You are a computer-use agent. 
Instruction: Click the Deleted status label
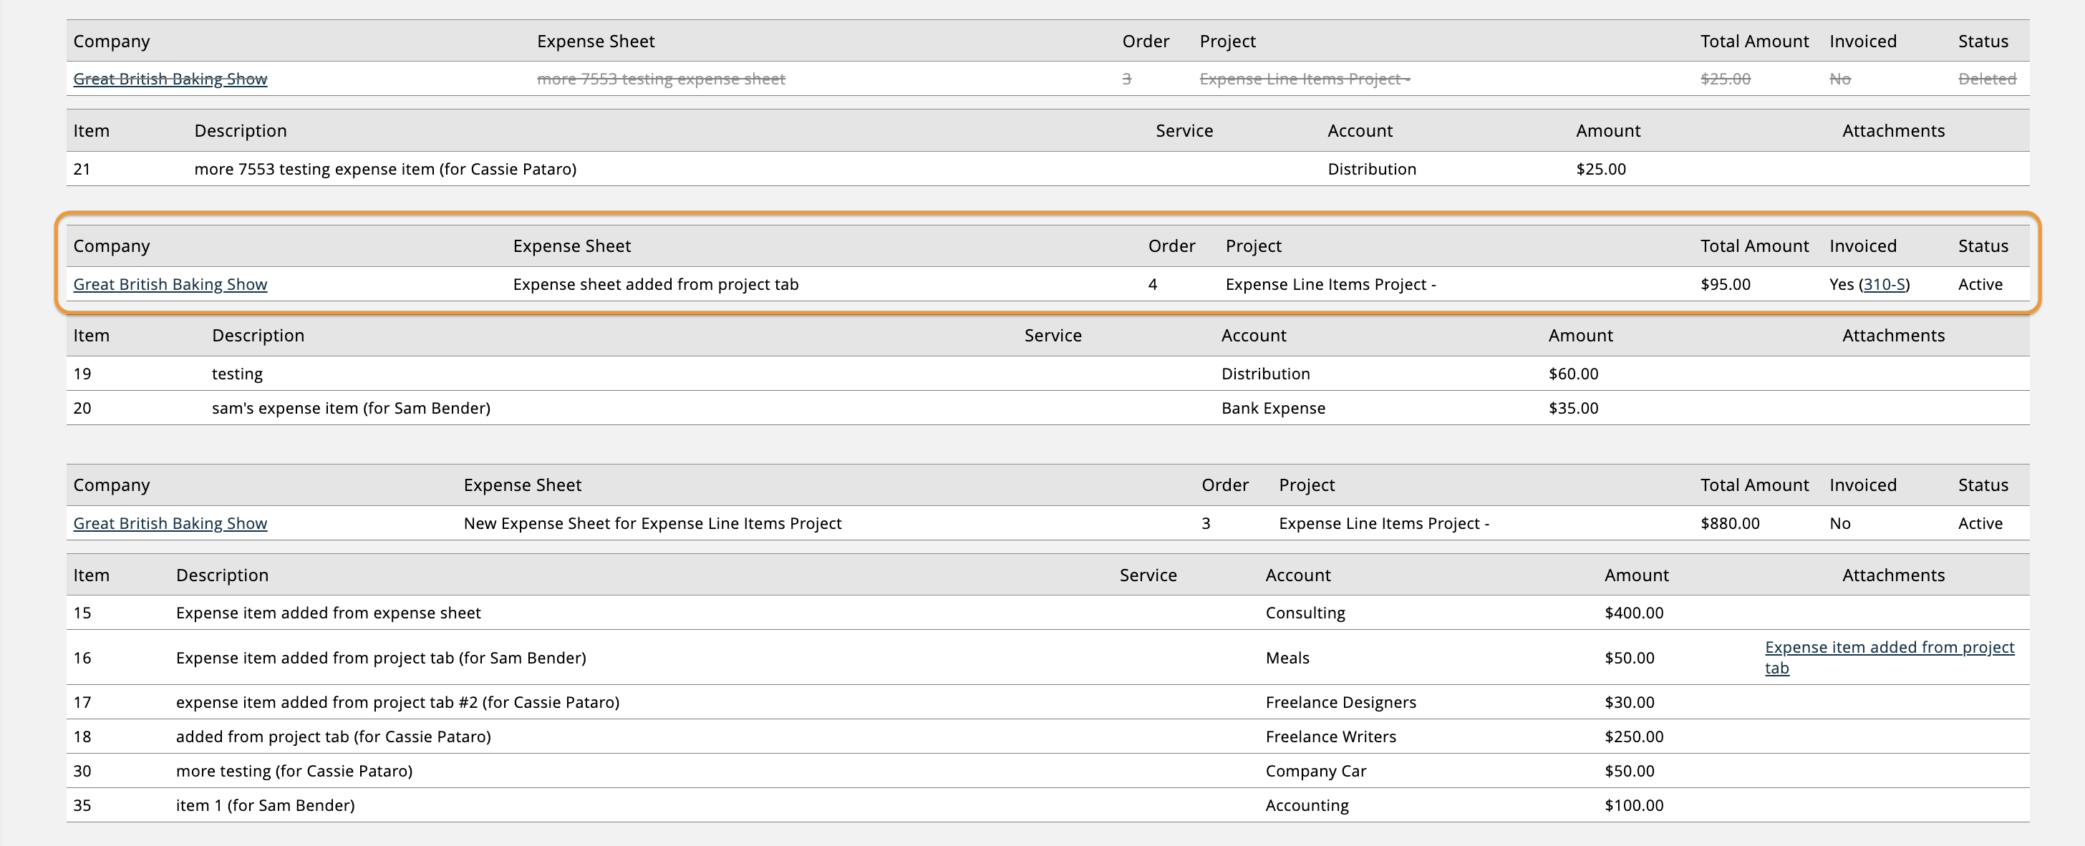(x=1987, y=79)
